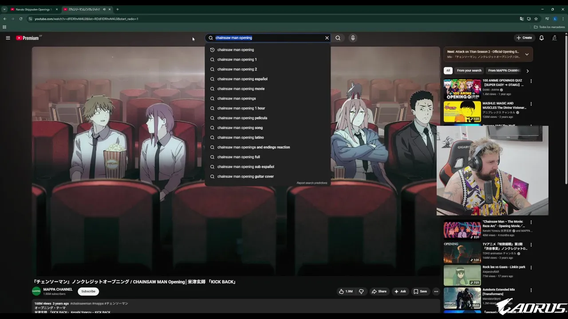The image size is (568, 319).
Task: Pick the suggestion 'chainsaw man opening song'
Action: pos(268,128)
